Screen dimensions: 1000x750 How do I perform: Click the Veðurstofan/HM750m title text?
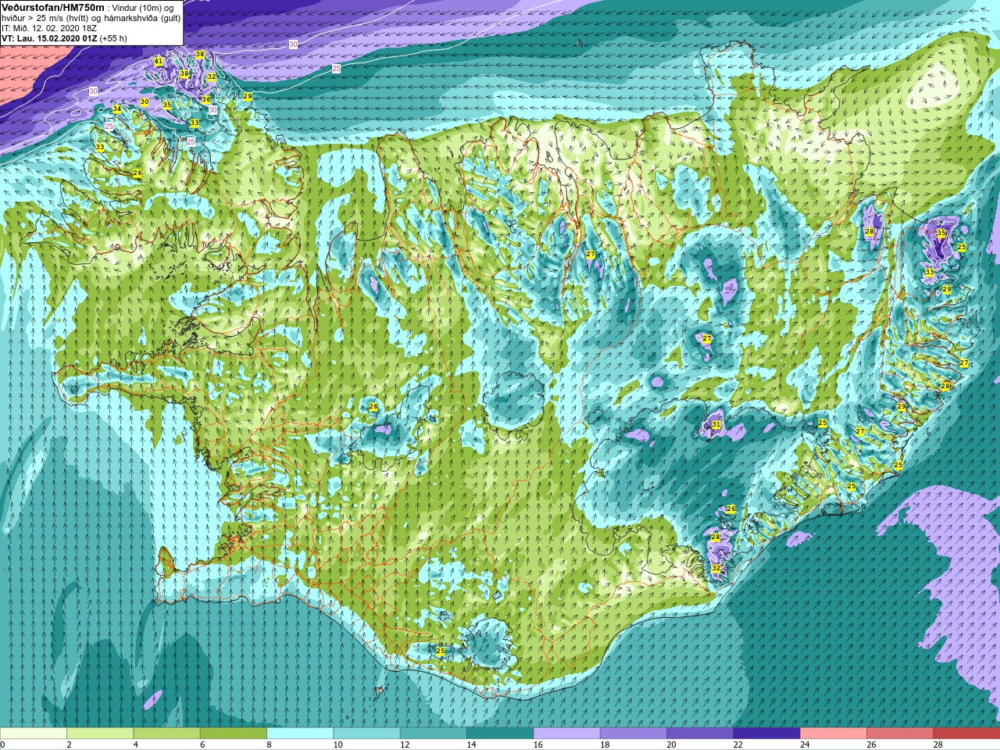click(53, 7)
